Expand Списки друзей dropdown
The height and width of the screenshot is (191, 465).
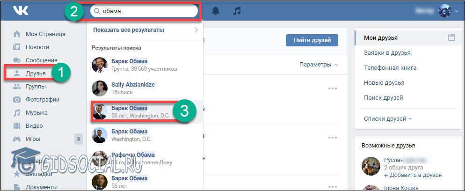(388, 119)
